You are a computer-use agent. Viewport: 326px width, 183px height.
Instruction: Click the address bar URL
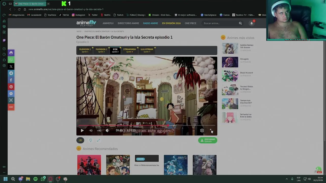tap(66, 9)
